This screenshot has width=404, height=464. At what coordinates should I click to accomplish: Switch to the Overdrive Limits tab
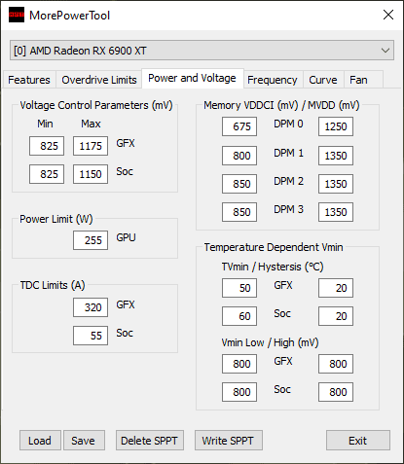pyautogui.click(x=99, y=80)
